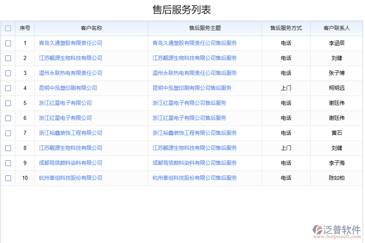Enable the checkbox beside 昆明中泓塑印刷有限公司

click(x=8, y=88)
